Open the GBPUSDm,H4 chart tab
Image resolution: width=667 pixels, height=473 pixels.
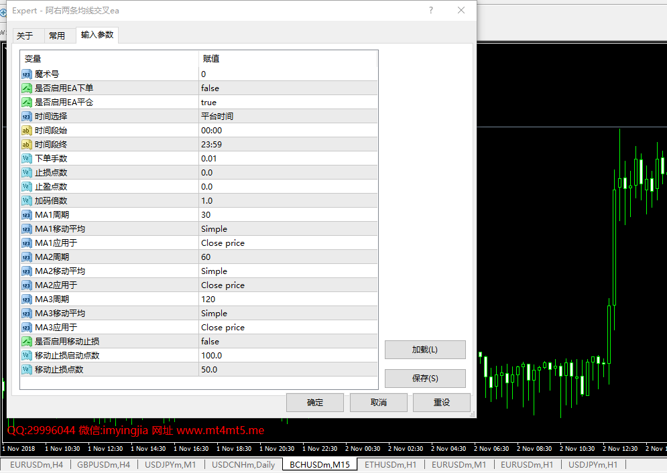(104, 465)
